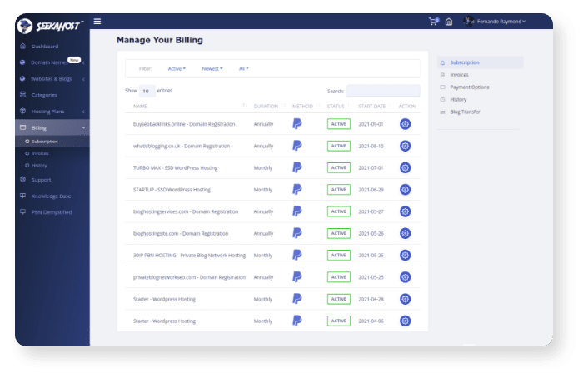This screenshot has height=378, width=583.
Task: Click Fernando Raymond profile avatar
Action: point(469,21)
